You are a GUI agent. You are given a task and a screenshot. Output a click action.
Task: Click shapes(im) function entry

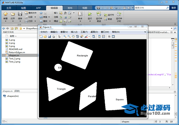[13, 96]
